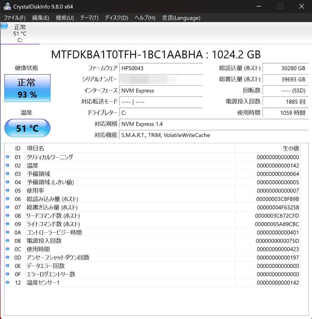Screen dimensions: 312x319
Task: Click raw value 00000003C8F89B
Action: pyautogui.click(x=277, y=199)
